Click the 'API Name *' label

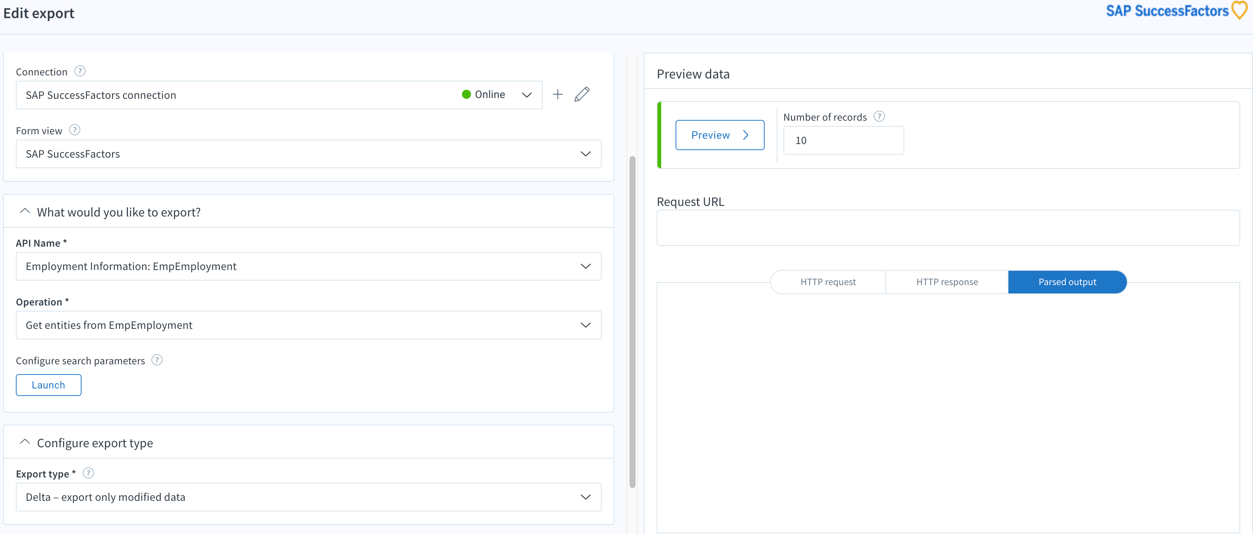click(x=42, y=244)
